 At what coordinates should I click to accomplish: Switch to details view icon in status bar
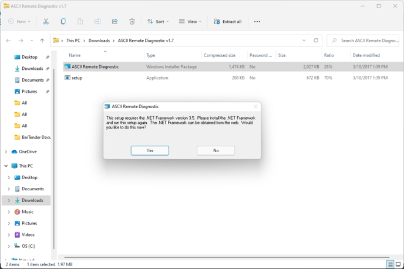click(x=390, y=264)
